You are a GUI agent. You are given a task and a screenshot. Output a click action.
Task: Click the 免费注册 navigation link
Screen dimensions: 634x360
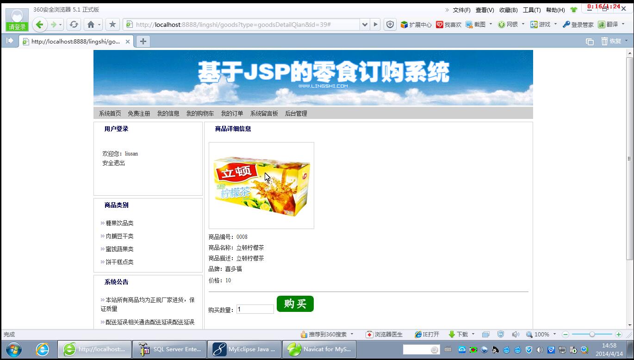click(139, 113)
